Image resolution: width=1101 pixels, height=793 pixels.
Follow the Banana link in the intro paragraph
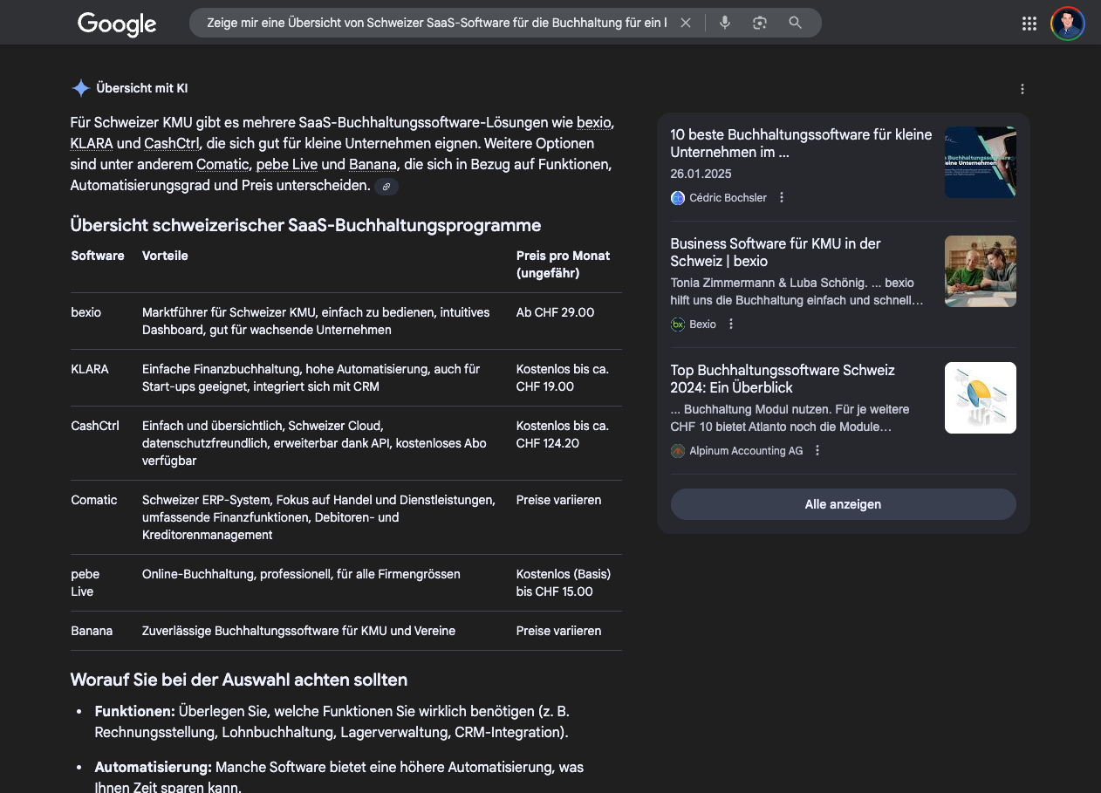373,164
